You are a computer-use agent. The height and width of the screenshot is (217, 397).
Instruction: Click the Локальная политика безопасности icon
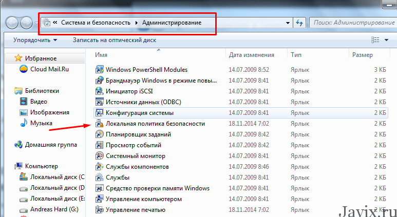click(99, 124)
